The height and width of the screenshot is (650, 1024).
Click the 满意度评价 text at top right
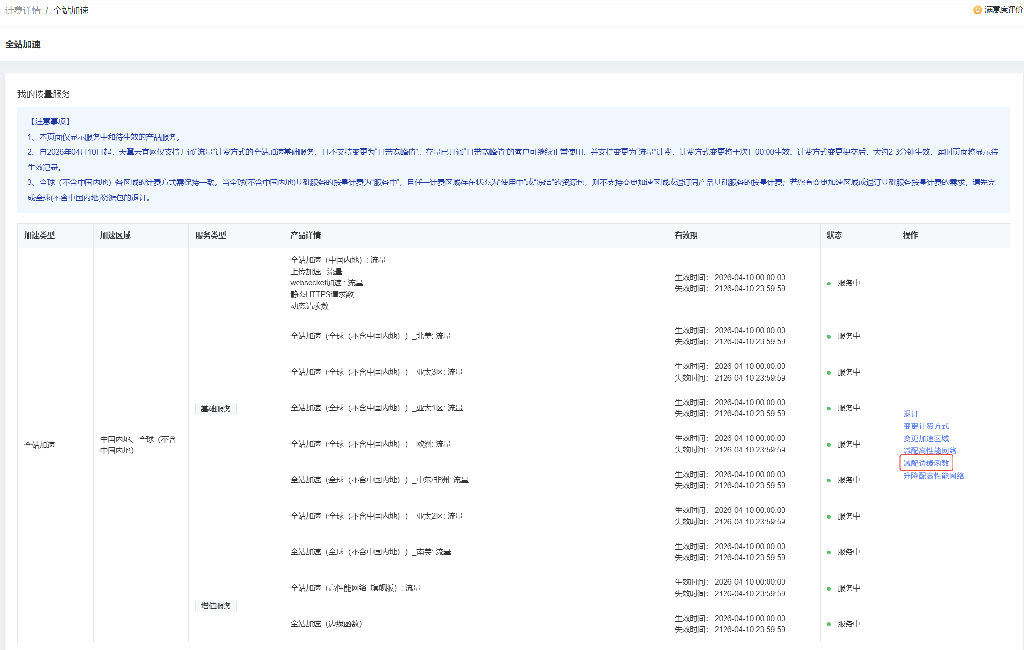pos(1003,10)
